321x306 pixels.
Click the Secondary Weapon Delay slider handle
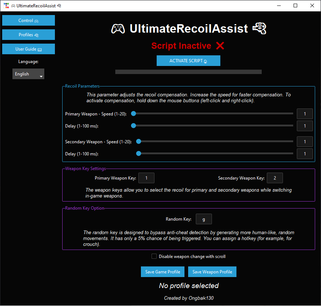[x=138, y=153]
